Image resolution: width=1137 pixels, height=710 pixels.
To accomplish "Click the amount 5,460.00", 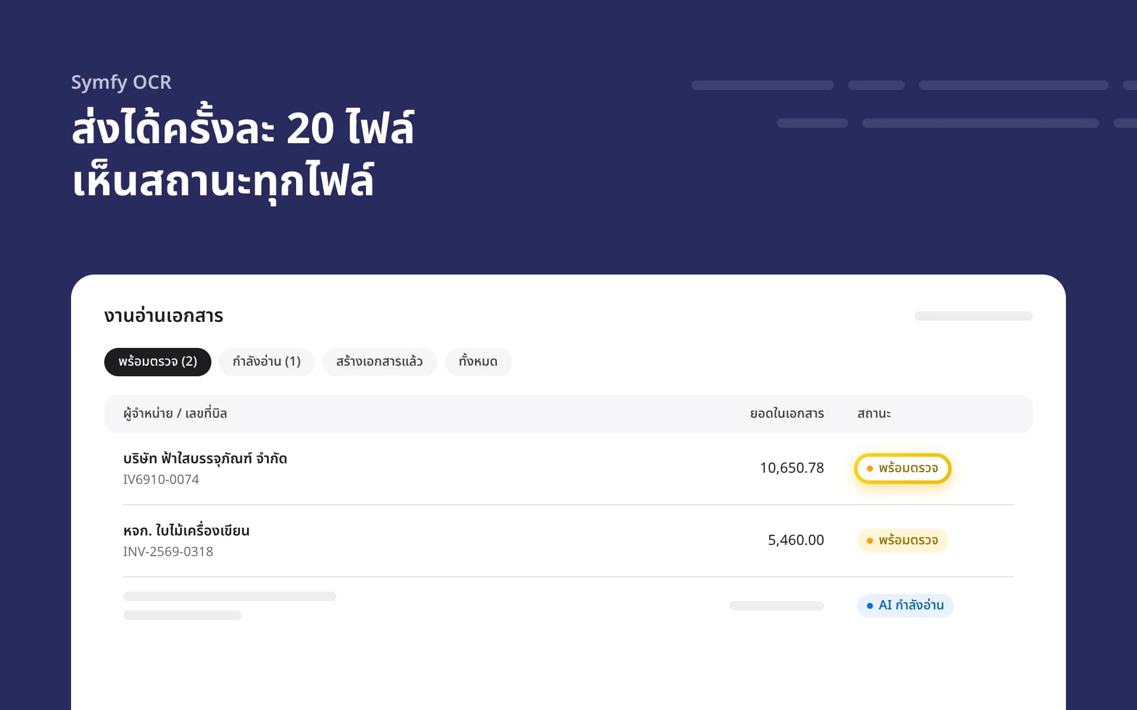I will coord(796,540).
